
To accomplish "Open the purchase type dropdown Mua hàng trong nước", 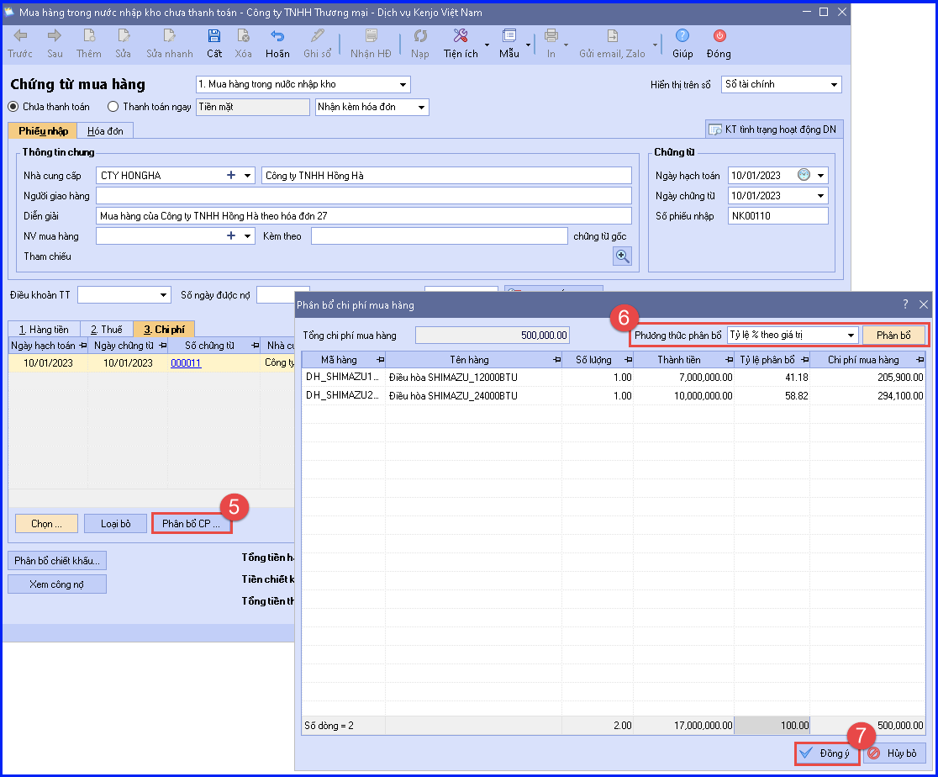I will point(403,84).
